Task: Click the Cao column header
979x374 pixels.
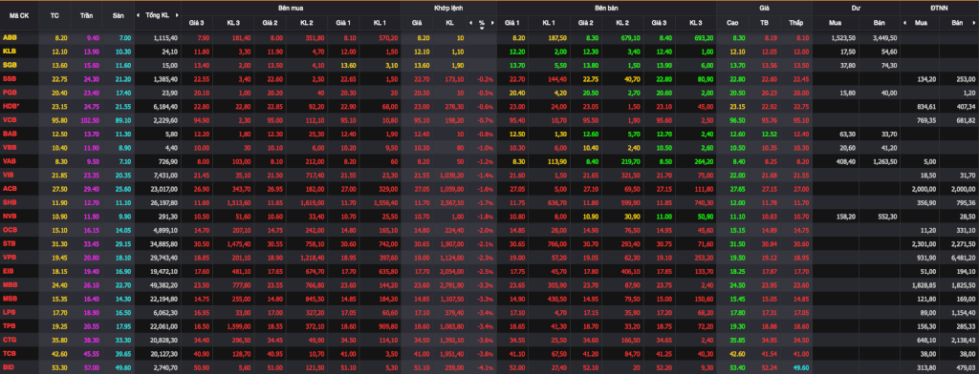Action: (733, 23)
